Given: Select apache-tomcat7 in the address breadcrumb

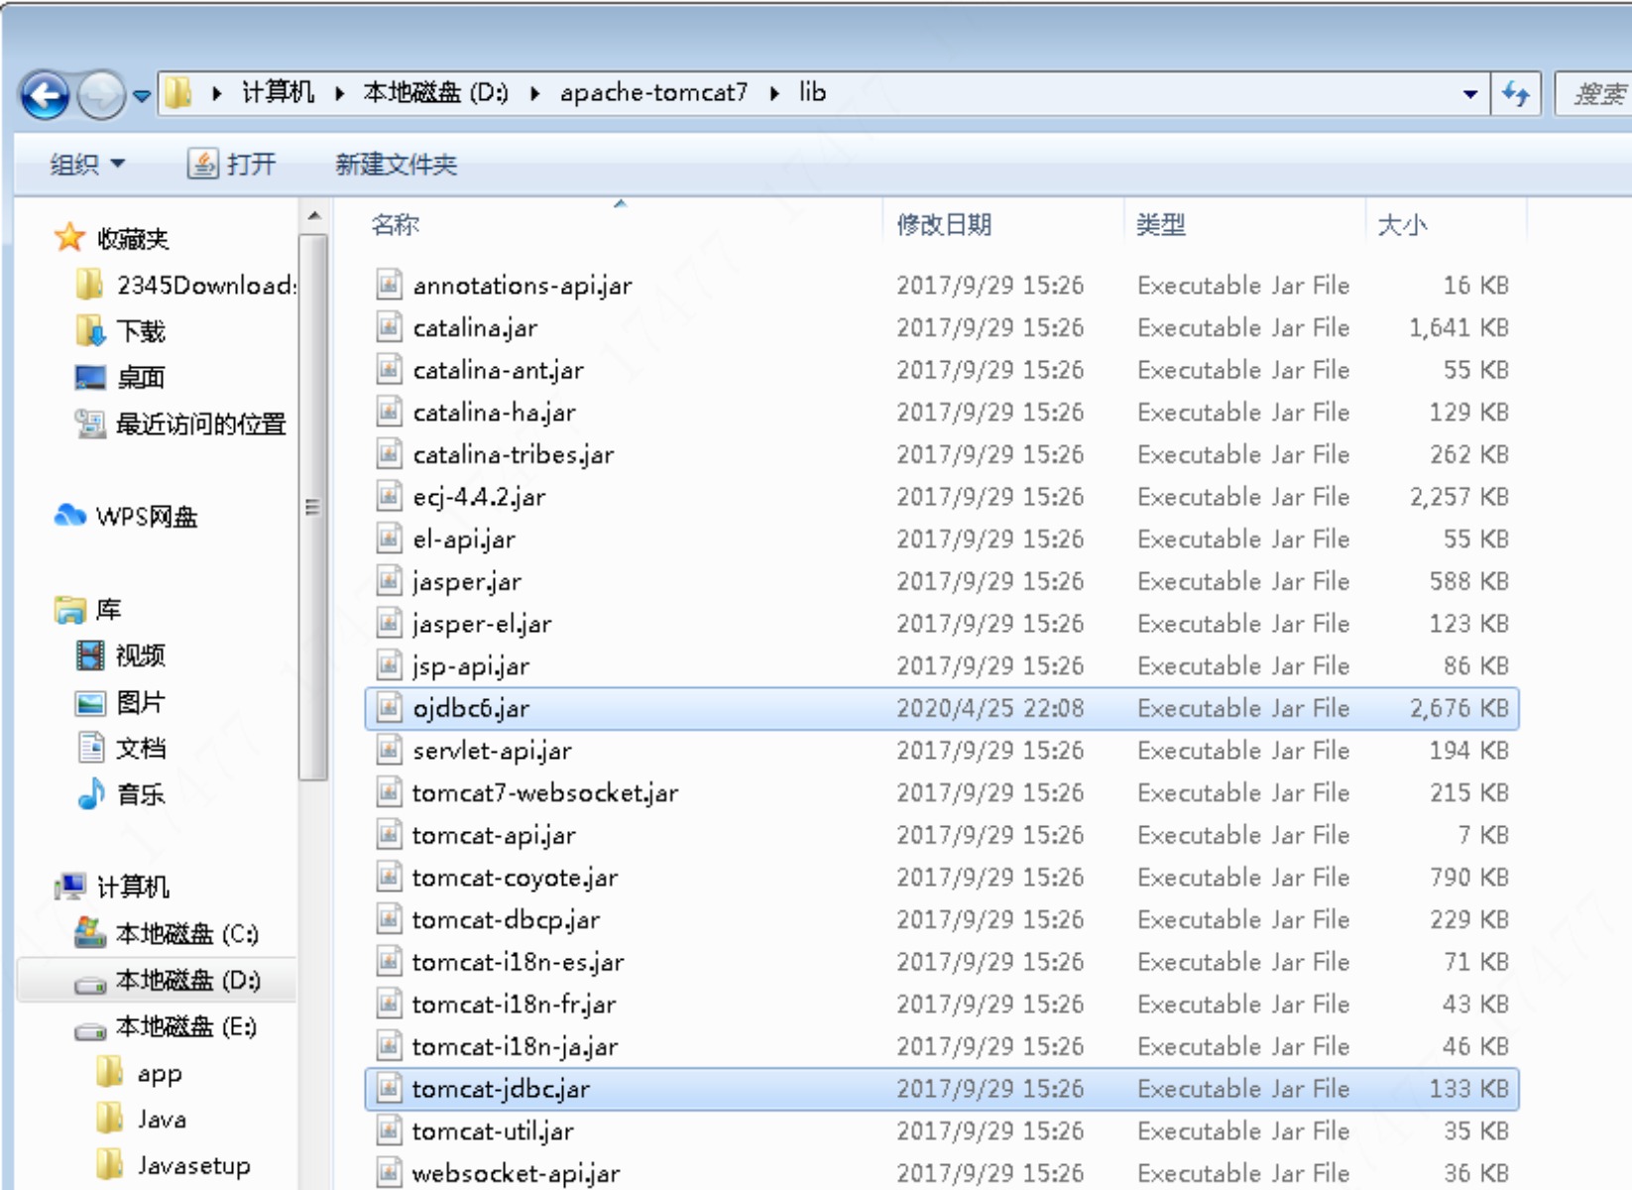Looking at the screenshot, I should tap(653, 93).
